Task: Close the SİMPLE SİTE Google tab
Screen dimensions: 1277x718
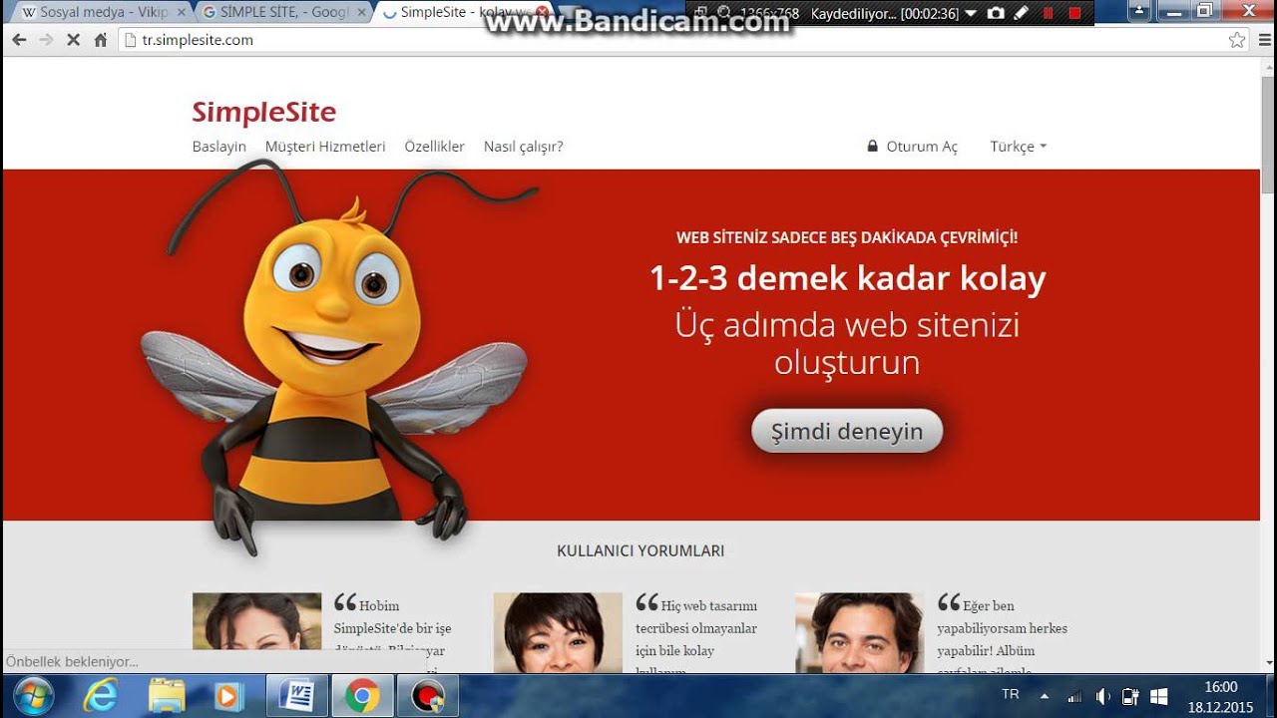Action: [362, 13]
